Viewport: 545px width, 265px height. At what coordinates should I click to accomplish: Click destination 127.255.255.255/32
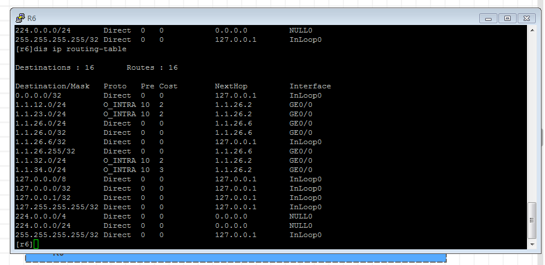[57, 207]
